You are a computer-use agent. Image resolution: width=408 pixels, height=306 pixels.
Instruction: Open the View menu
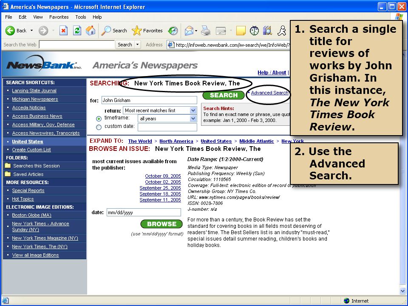(x=38, y=17)
